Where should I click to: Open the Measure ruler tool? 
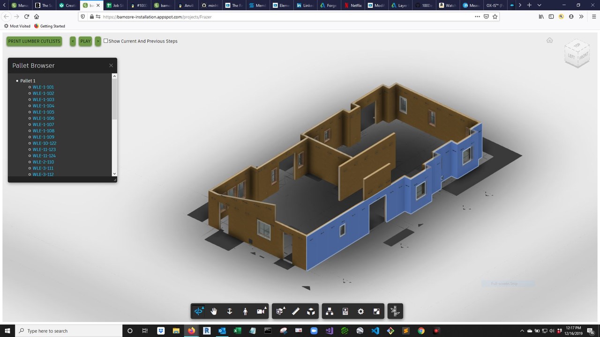(x=296, y=311)
